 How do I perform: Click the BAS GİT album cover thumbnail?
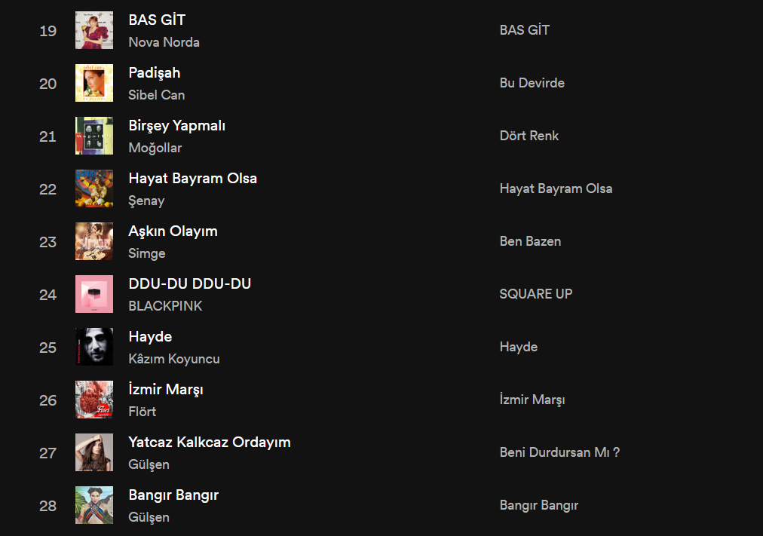pos(94,30)
